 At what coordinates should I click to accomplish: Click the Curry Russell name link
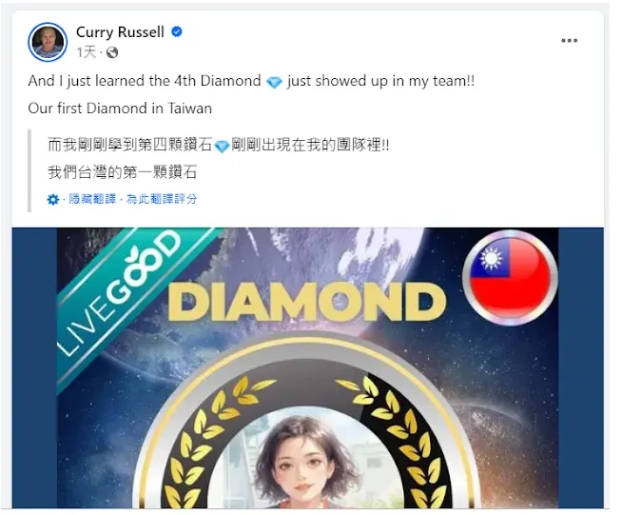tap(120, 31)
